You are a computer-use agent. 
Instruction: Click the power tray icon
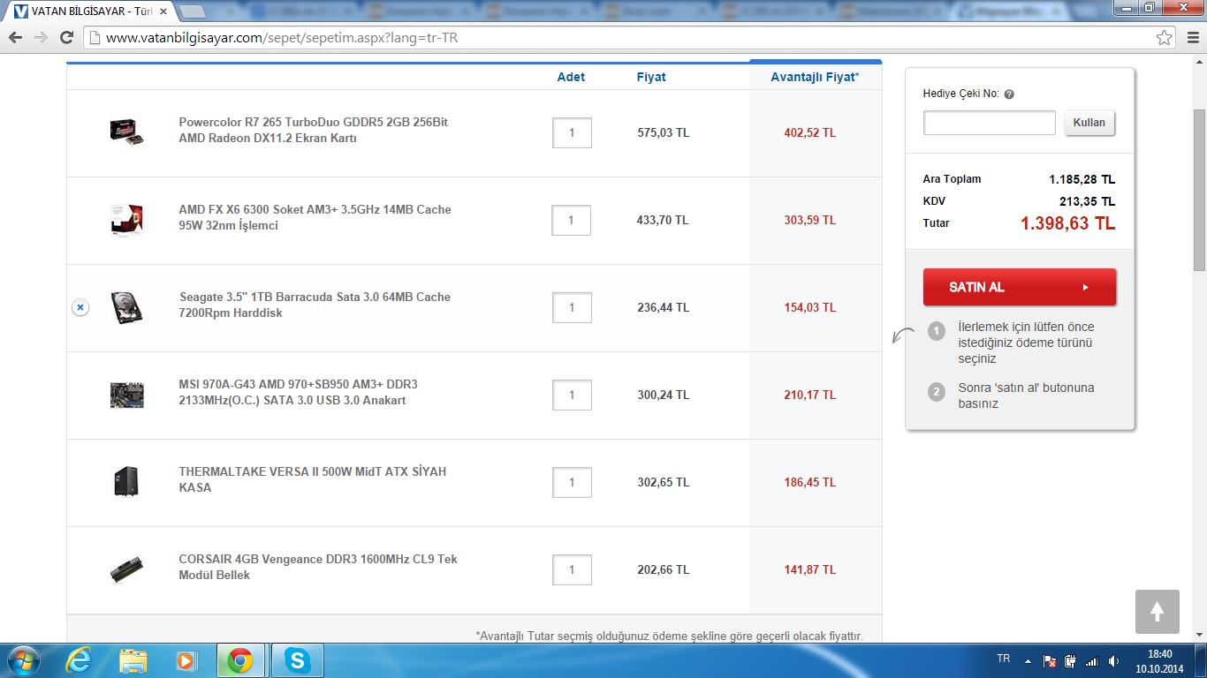(1070, 661)
